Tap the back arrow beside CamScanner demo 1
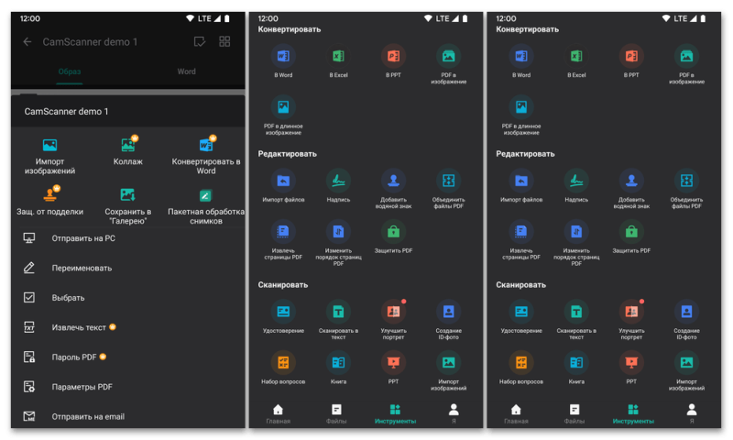The width and height of the screenshot is (733, 440). [27, 42]
